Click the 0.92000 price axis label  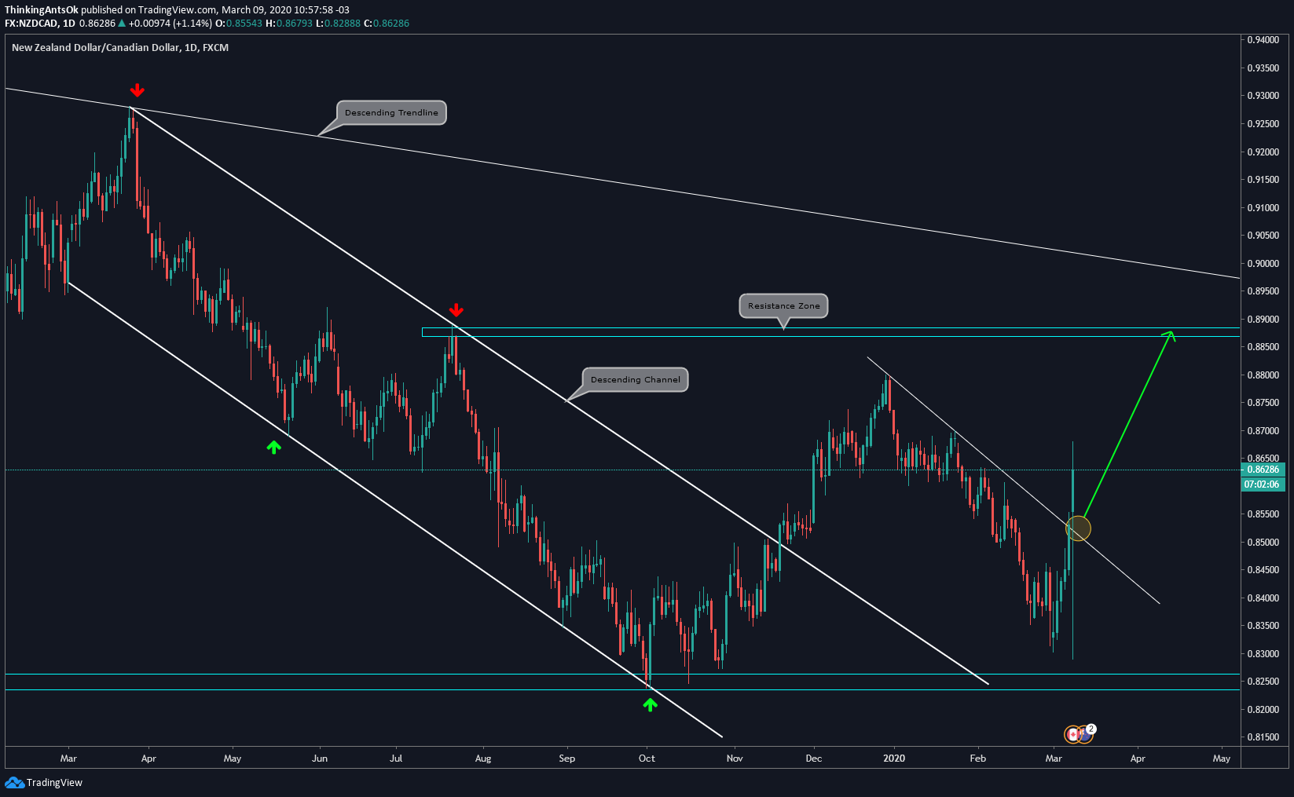click(1263, 152)
